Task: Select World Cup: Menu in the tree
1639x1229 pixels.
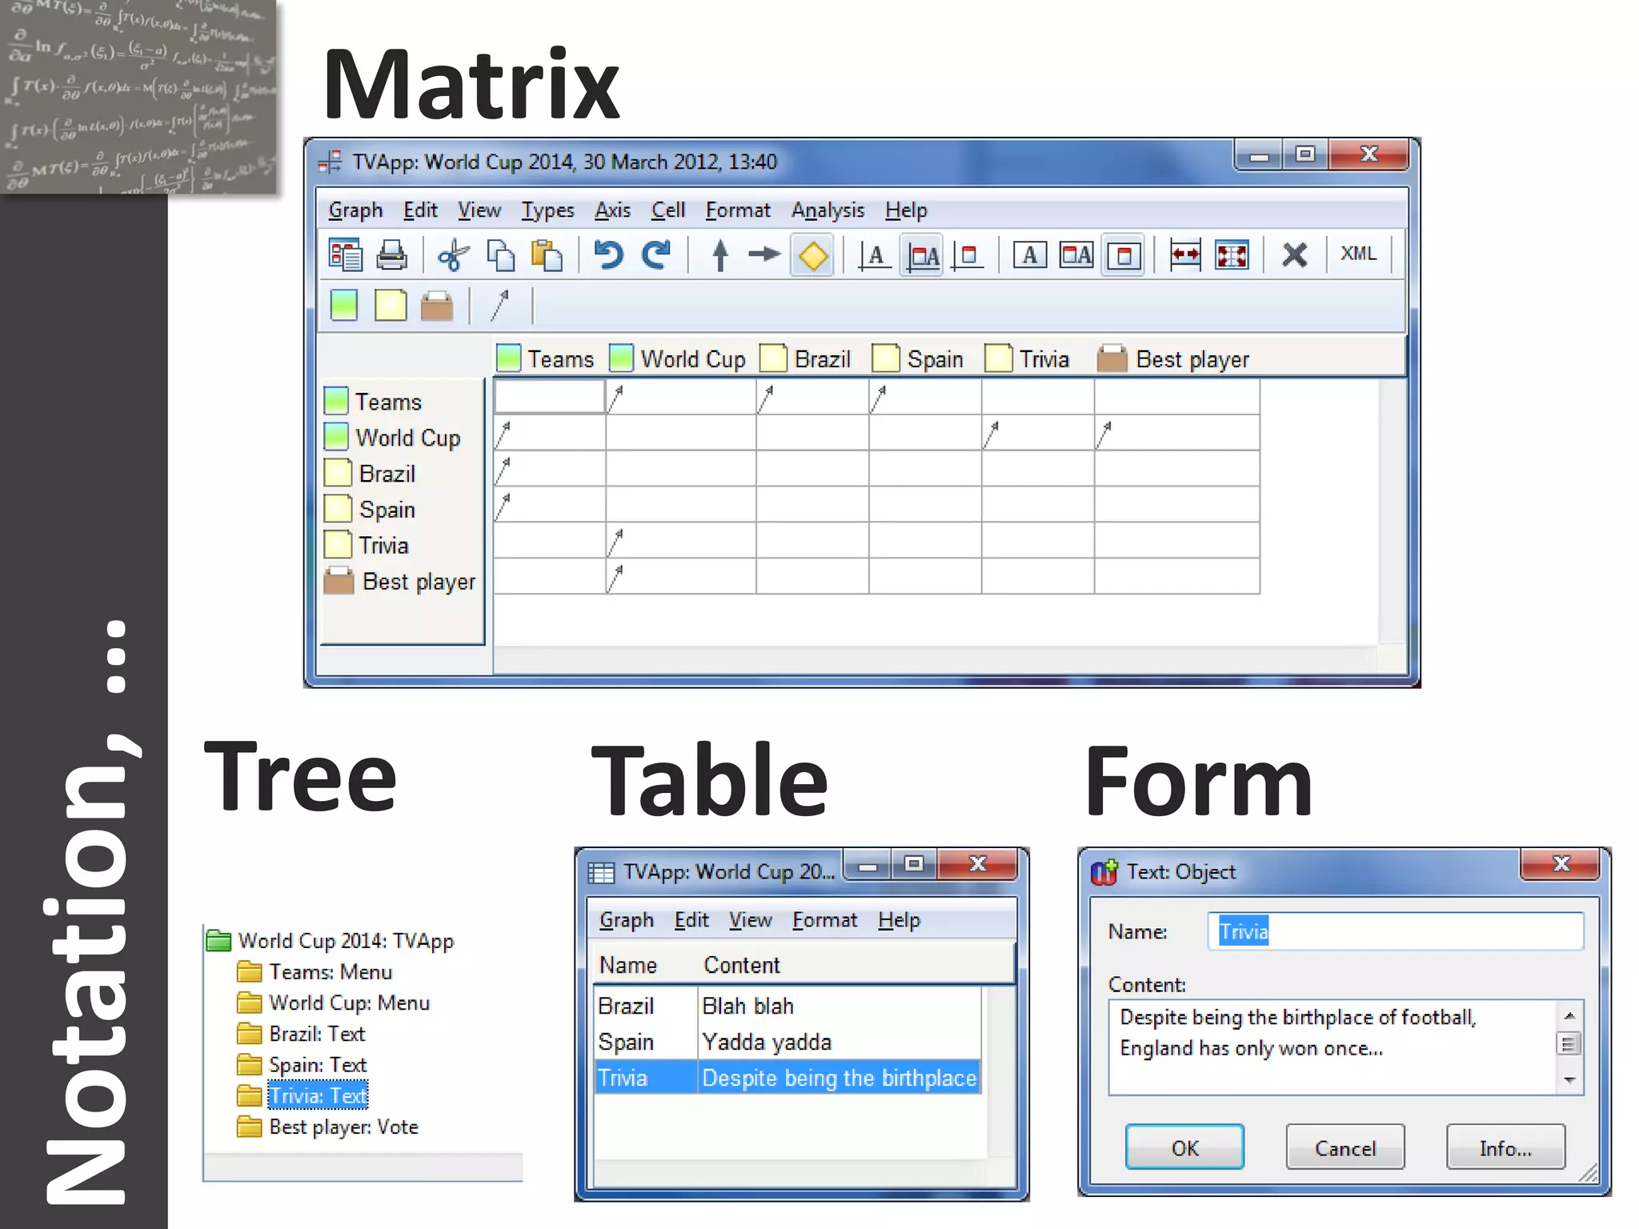Action: [x=333, y=1003]
